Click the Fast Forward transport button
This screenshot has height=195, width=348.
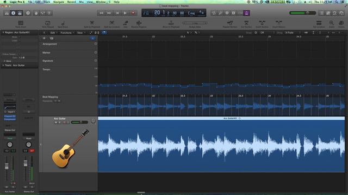109,13
